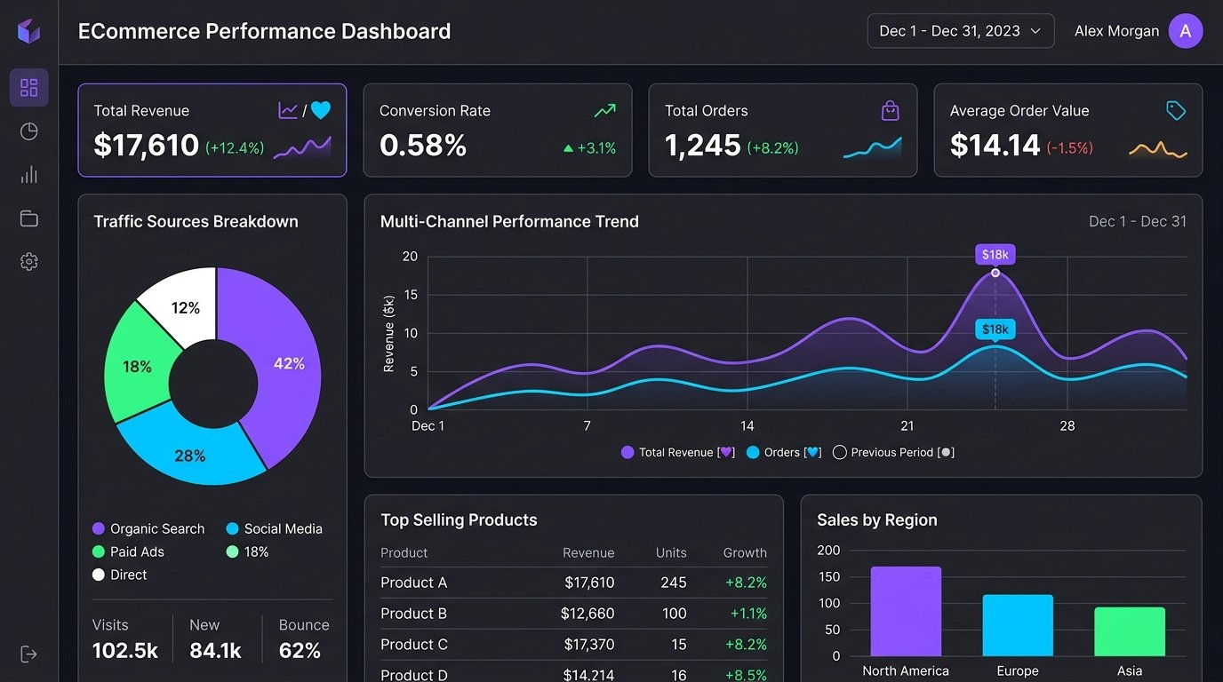
Task: Click the purple user avatar A
Action: pyautogui.click(x=1186, y=31)
